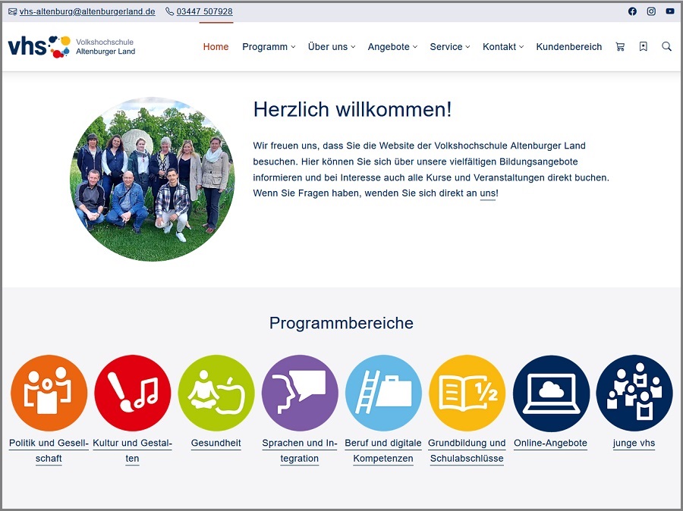
Task: Click the purple Sprachen und Integration icon
Action: [x=300, y=393]
